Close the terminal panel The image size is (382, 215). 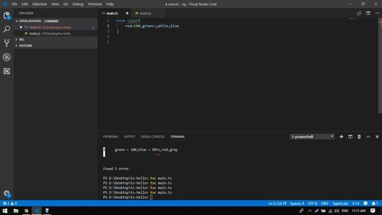[x=377, y=137]
